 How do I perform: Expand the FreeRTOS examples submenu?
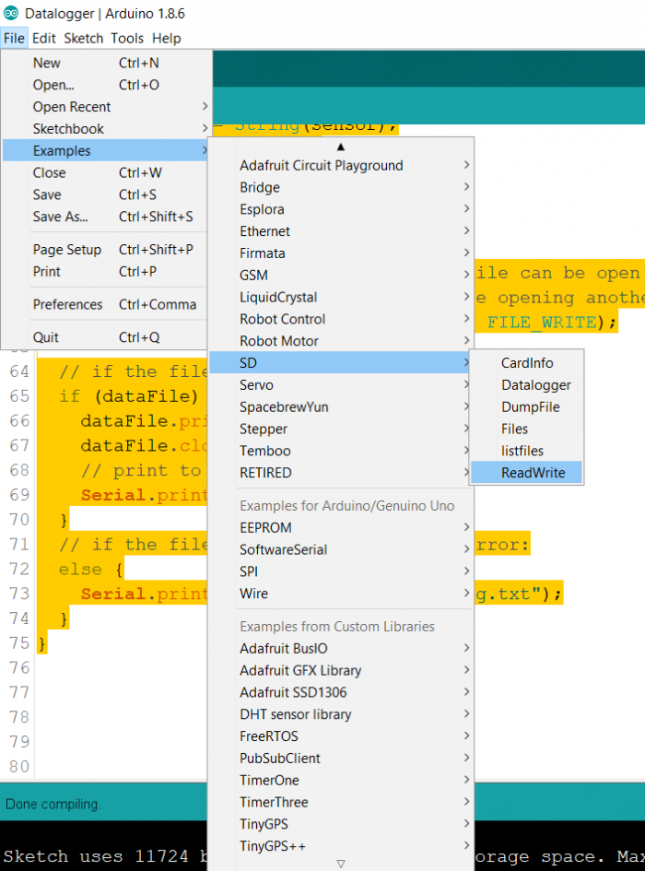[x=341, y=736]
